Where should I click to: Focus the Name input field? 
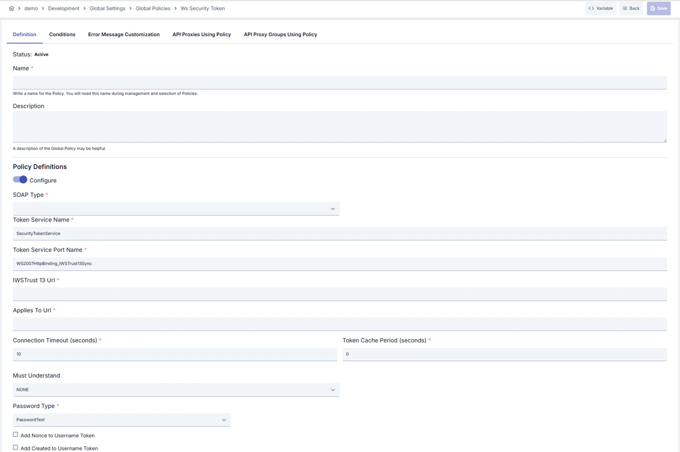pos(340,82)
